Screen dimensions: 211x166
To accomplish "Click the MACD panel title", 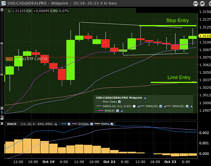I will point(12,124).
